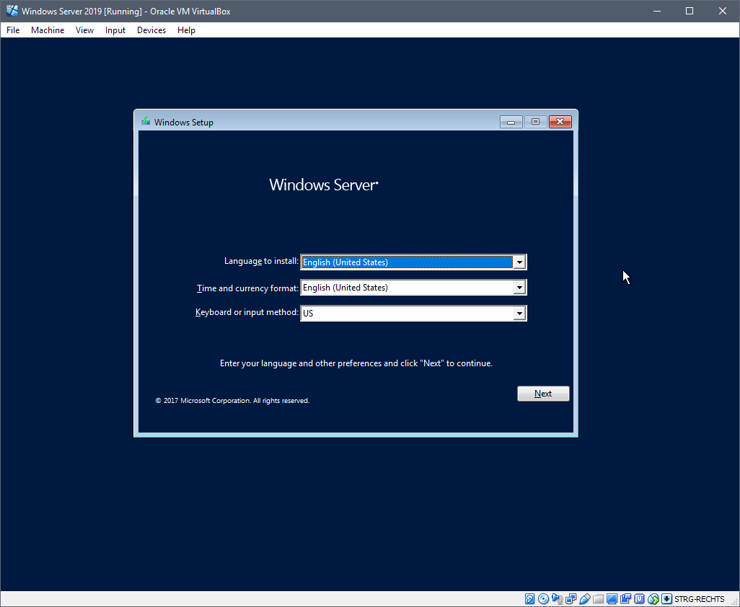The width and height of the screenshot is (740, 607).
Task: Click the Microsoft Corporation copyright text
Action: pos(232,400)
